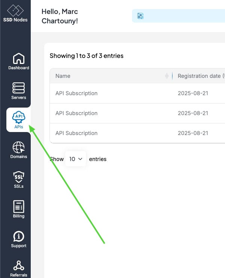Select the APIs sidebar icon
This screenshot has width=225, height=278.
point(18,120)
